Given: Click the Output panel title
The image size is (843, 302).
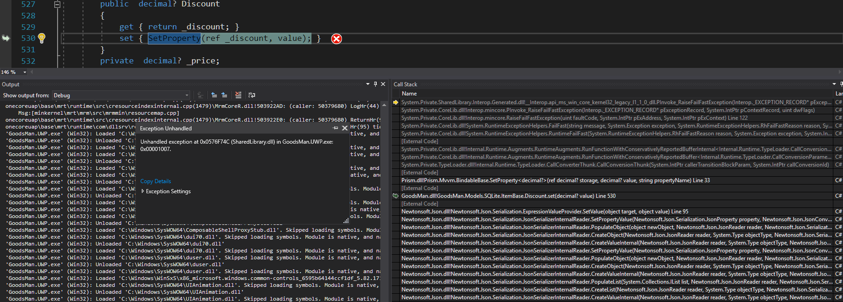Looking at the screenshot, I should pyautogui.click(x=11, y=84).
